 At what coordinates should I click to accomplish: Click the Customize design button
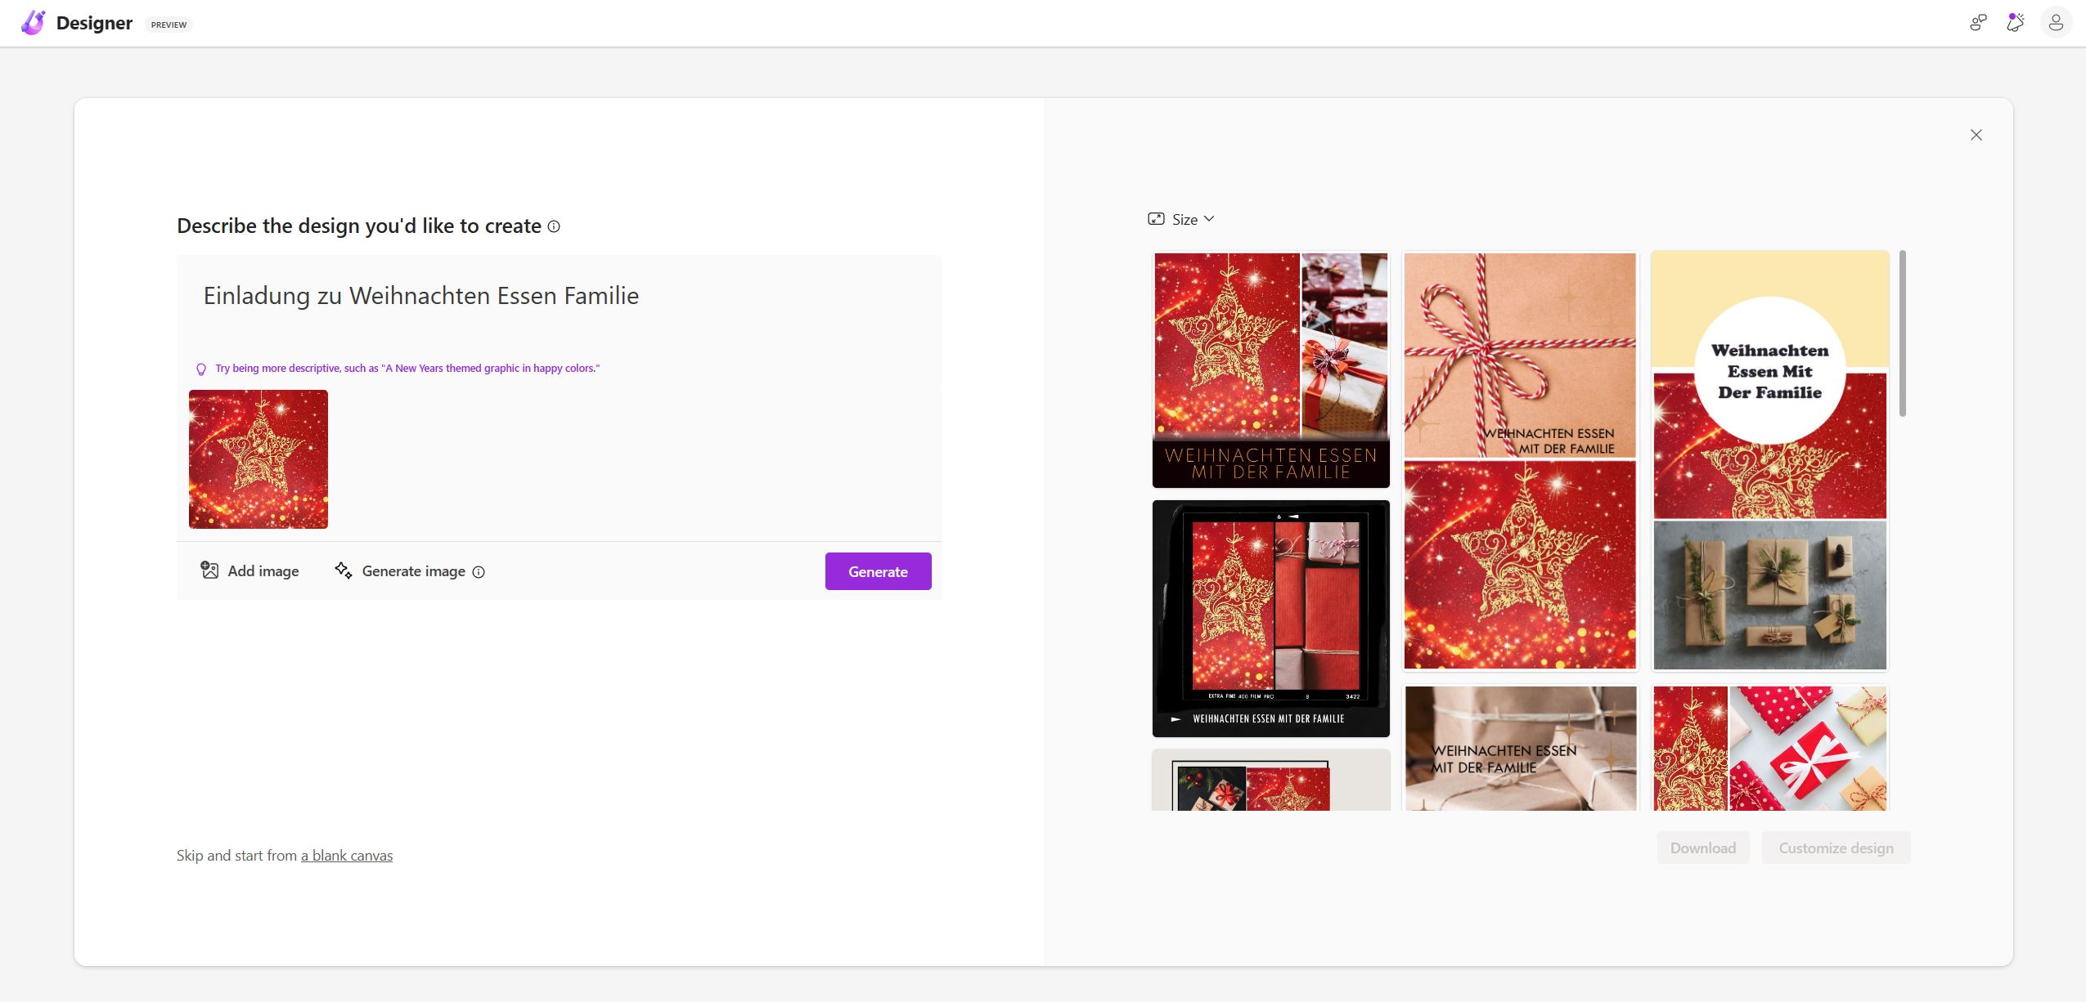[1836, 848]
